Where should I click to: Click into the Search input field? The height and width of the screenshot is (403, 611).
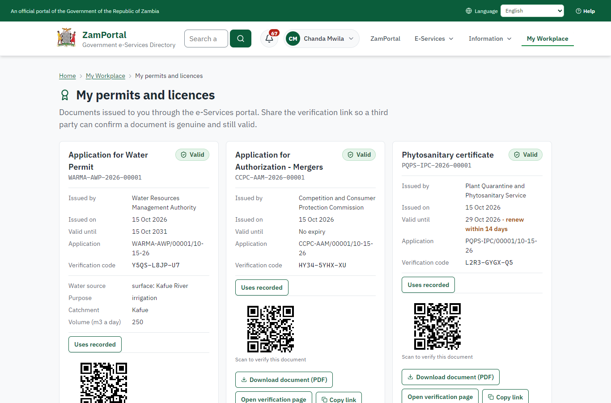coord(206,39)
